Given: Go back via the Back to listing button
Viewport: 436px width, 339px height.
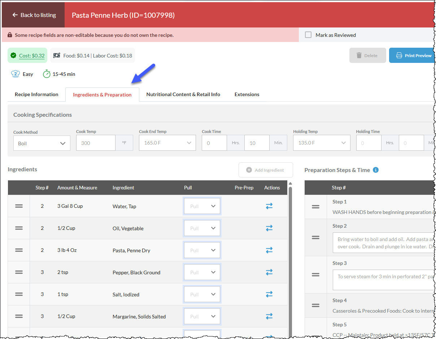Looking at the screenshot, I should pos(33,15).
